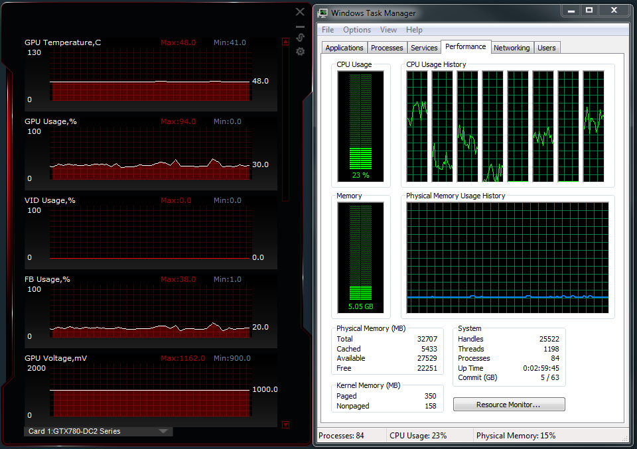This screenshot has height=449, width=637.
Task: Open the View menu
Action: [x=388, y=30]
